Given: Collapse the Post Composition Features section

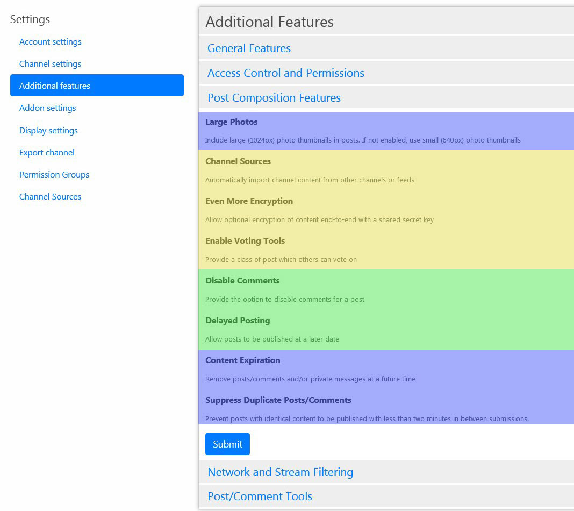Looking at the screenshot, I should [274, 98].
